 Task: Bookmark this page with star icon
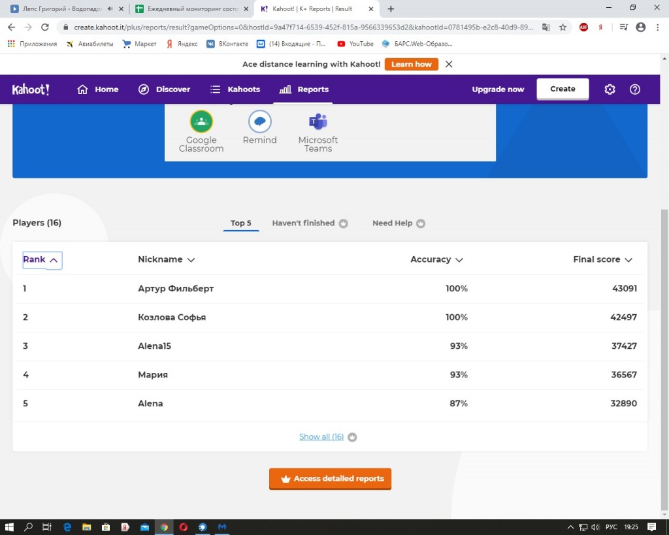(x=563, y=27)
